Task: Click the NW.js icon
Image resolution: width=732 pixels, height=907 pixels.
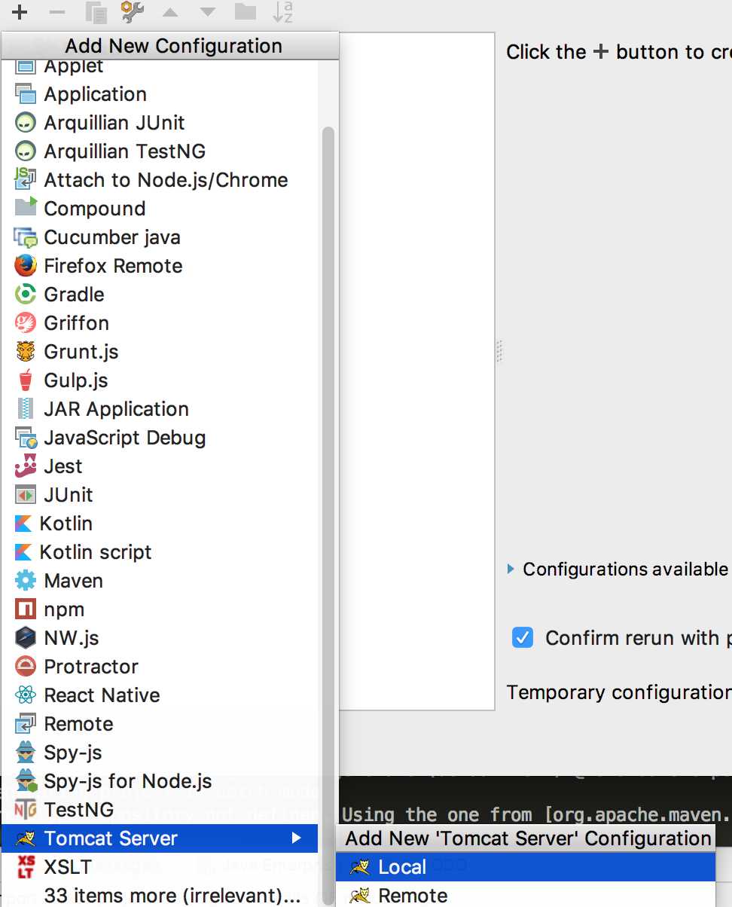Action: 26,638
